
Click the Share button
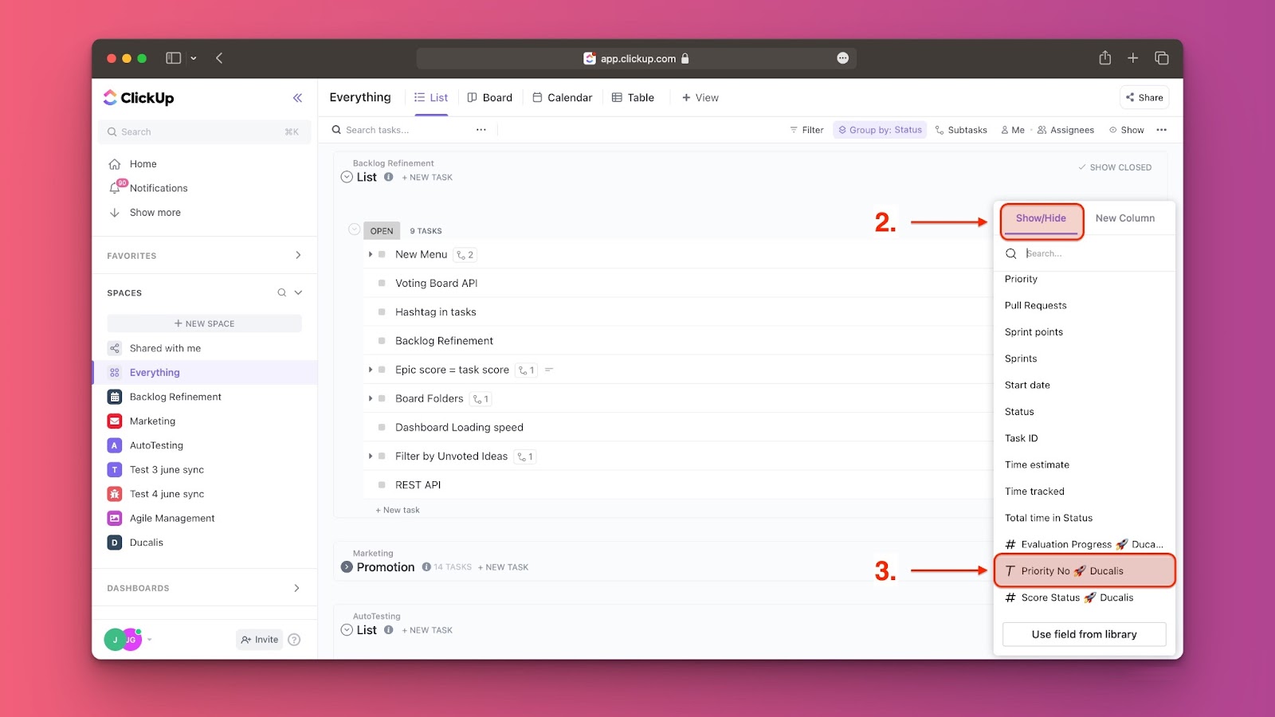click(1144, 98)
